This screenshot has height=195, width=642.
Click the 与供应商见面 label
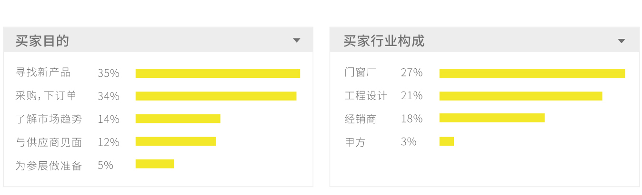[x=49, y=142]
